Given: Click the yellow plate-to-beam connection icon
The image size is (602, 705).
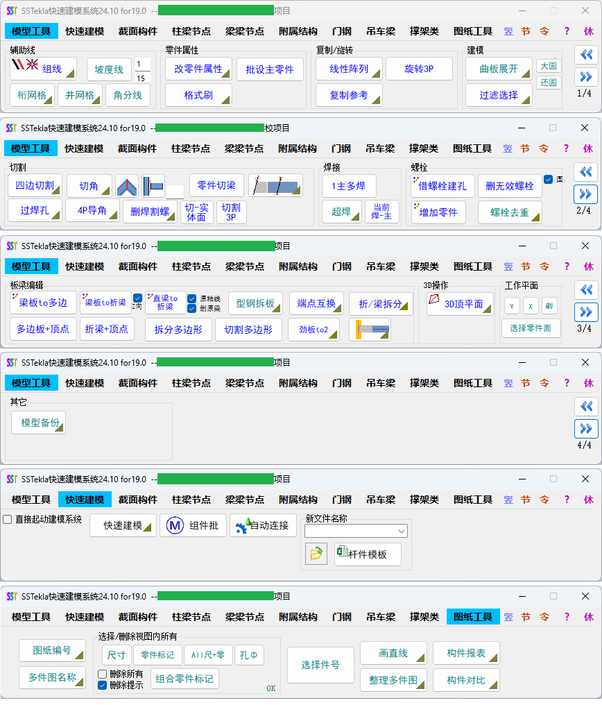Looking at the screenshot, I should tap(370, 329).
